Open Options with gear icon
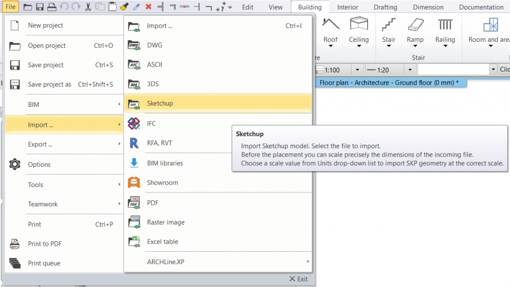The image size is (510, 287). tap(64, 164)
